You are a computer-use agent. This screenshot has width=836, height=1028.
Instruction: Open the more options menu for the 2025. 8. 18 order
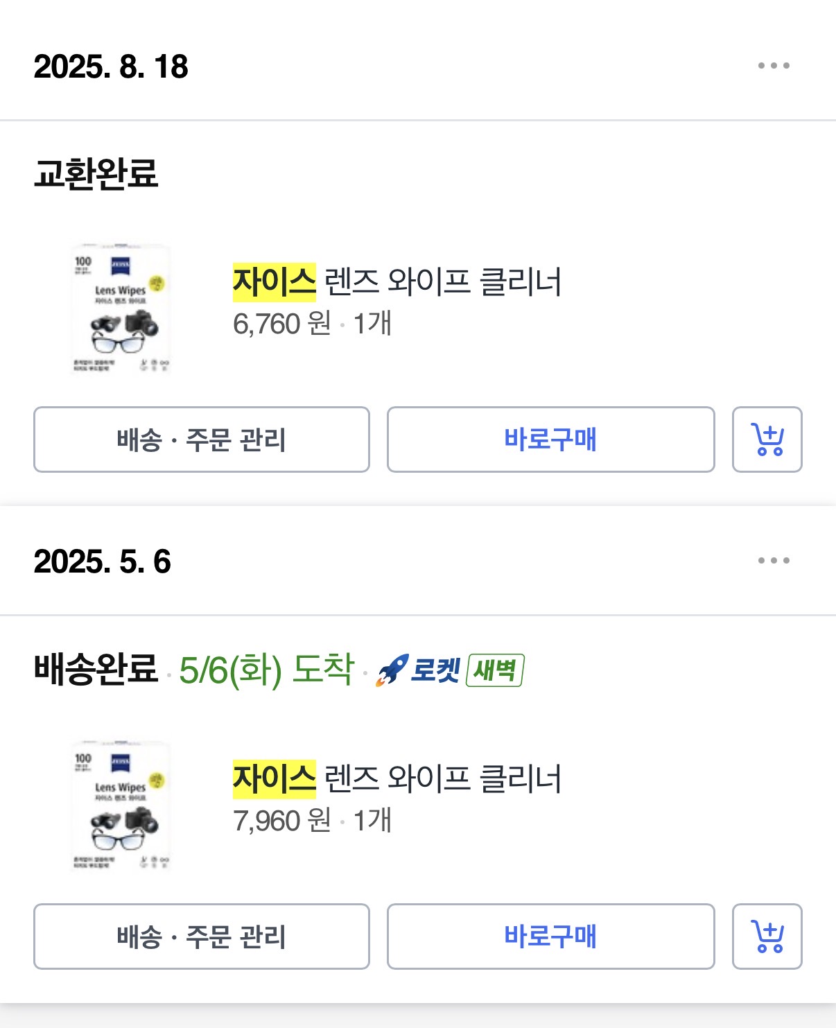point(774,66)
